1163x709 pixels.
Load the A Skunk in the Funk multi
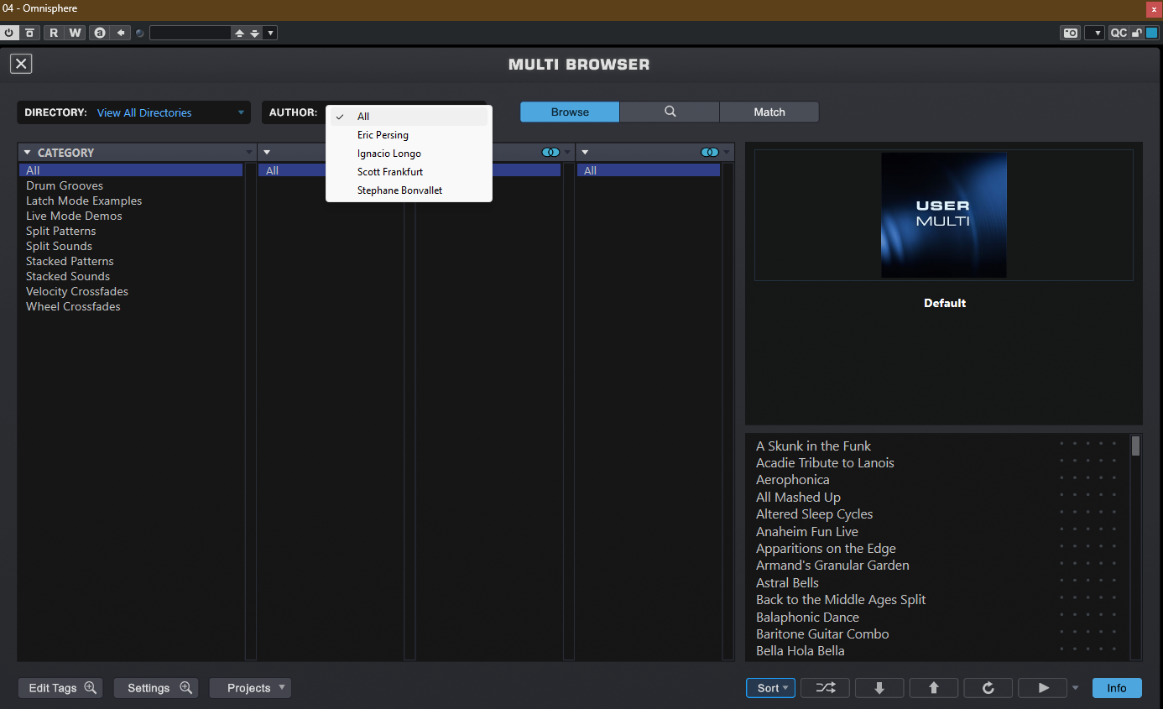tap(813, 446)
